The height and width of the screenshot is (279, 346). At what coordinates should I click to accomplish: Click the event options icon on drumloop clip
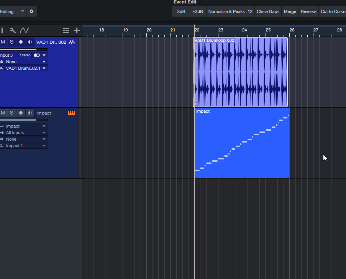click(197, 104)
